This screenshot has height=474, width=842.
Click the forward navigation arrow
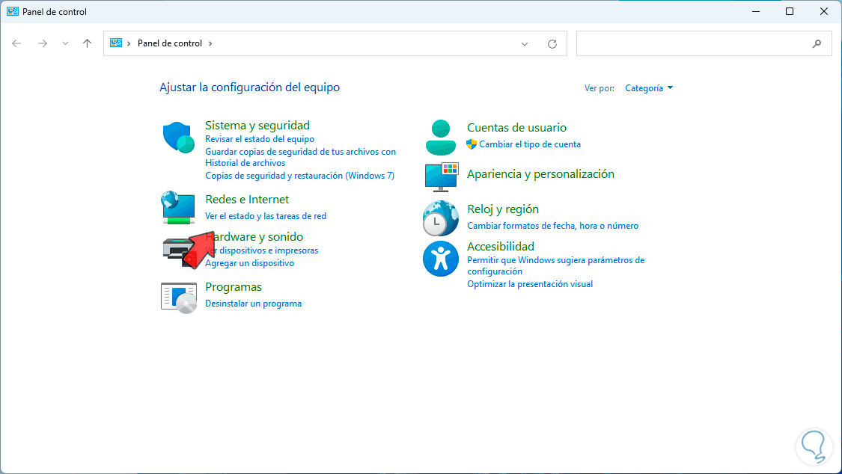(x=43, y=43)
